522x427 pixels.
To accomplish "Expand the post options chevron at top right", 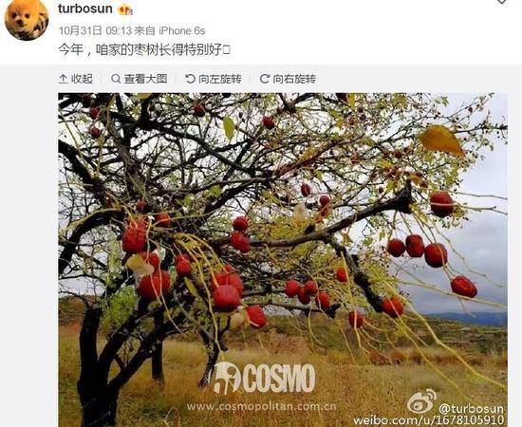I will [x=502, y=2].
